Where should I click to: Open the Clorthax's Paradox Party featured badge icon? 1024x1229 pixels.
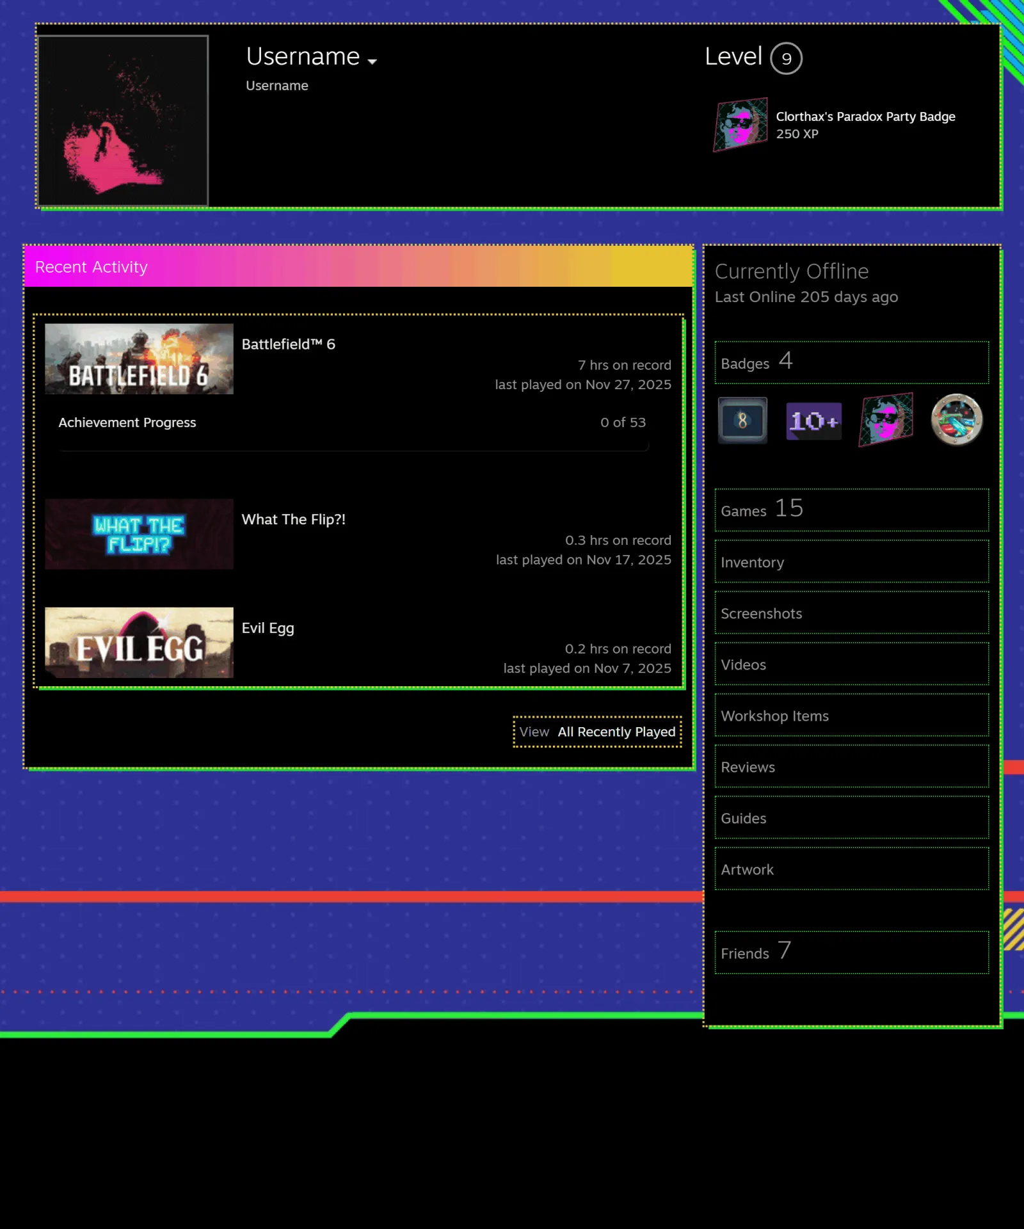pos(741,125)
